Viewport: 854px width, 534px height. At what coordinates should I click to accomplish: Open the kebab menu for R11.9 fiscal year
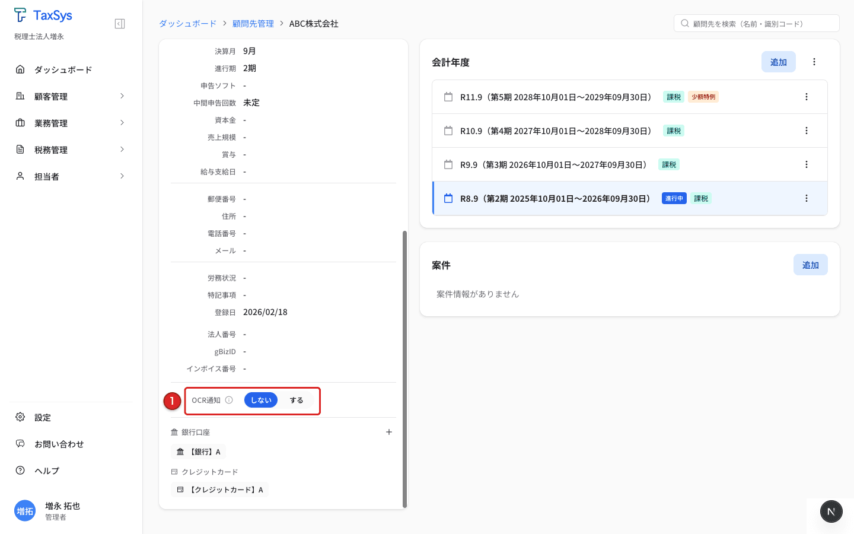[807, 96]
